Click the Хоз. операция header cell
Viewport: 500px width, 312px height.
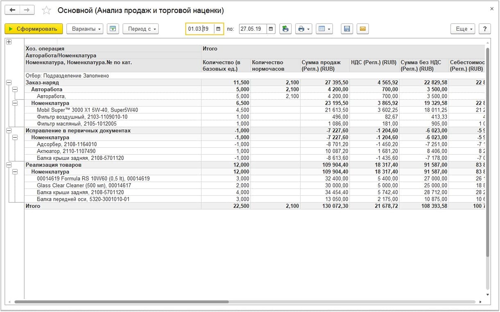(113, 49)
